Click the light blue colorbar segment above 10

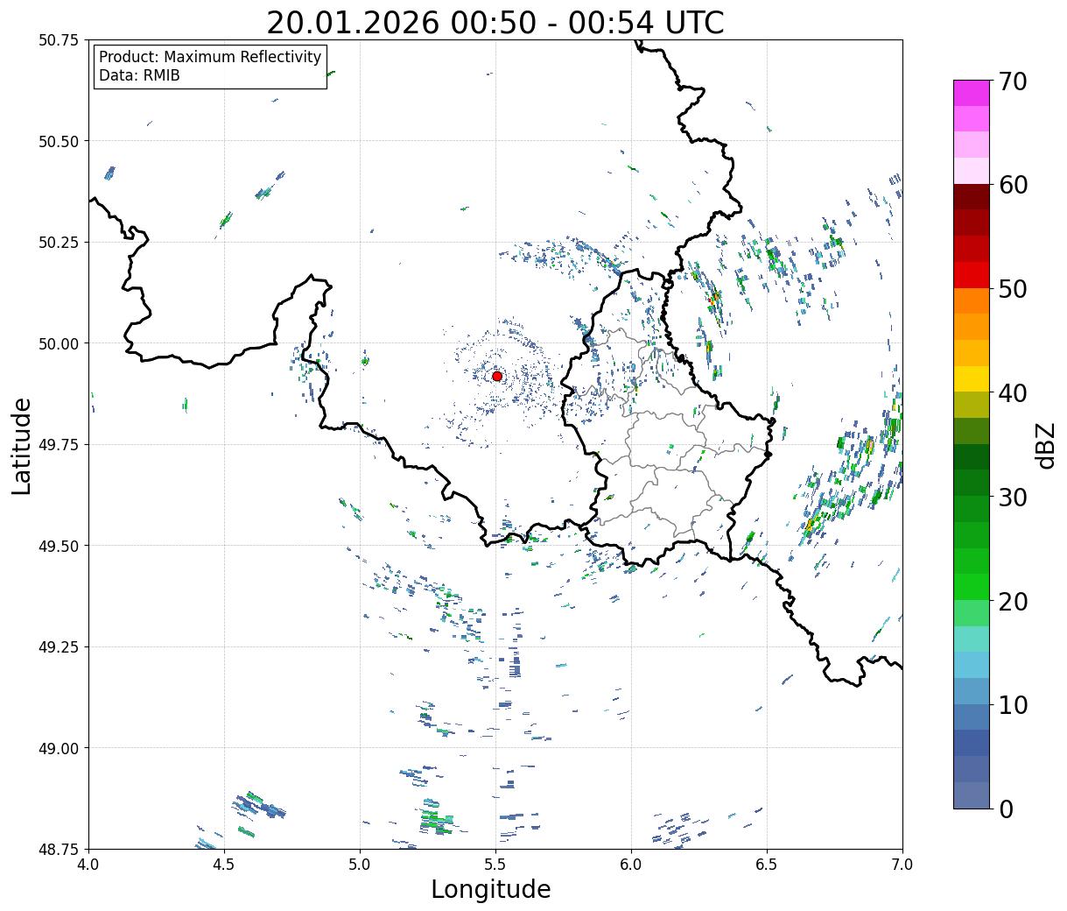coord(972,665)
